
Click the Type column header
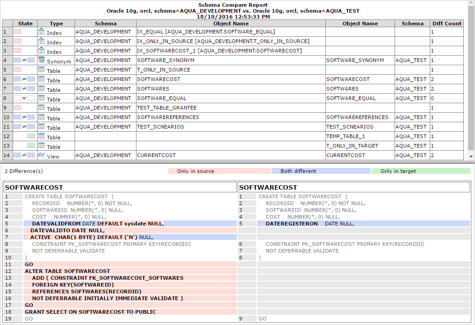[x=56, y=24]
